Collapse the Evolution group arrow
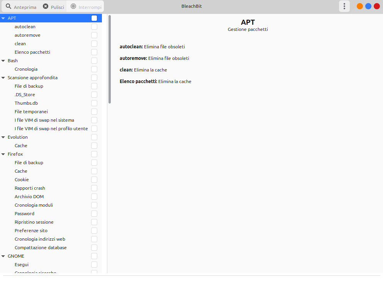The image size is (383, 287). tap(3, 137)
